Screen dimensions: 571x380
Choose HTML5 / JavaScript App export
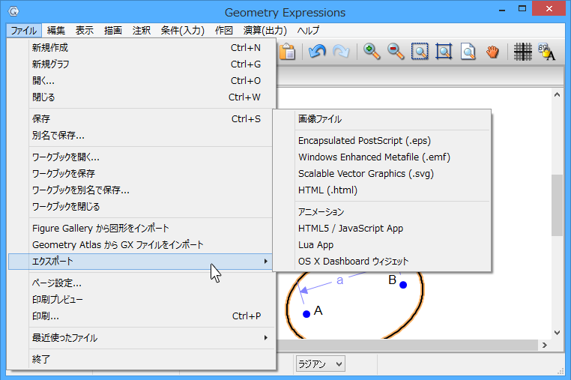pos(381,229)
